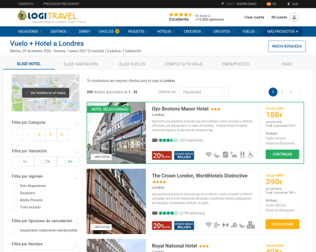316x252 pixels.
Task: Click the Logitravel logo
Action: (47, 16)
